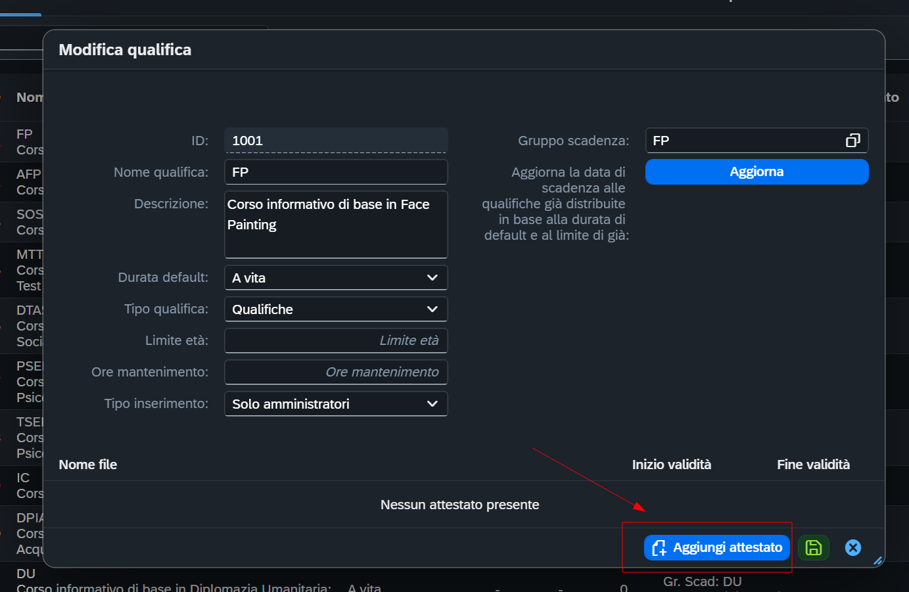The width and height of the screenshot is (909, 592).
Task: Focus the ID field showing 1001
Action: point(336,141)
